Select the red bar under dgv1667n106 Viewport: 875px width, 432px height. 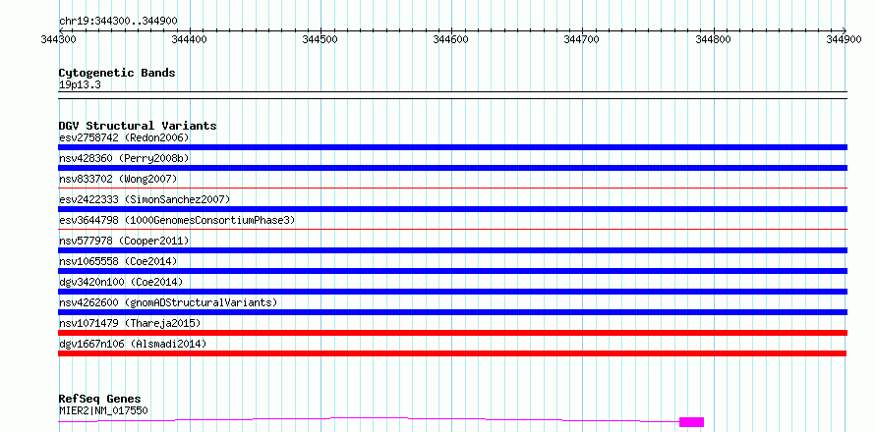452,353
